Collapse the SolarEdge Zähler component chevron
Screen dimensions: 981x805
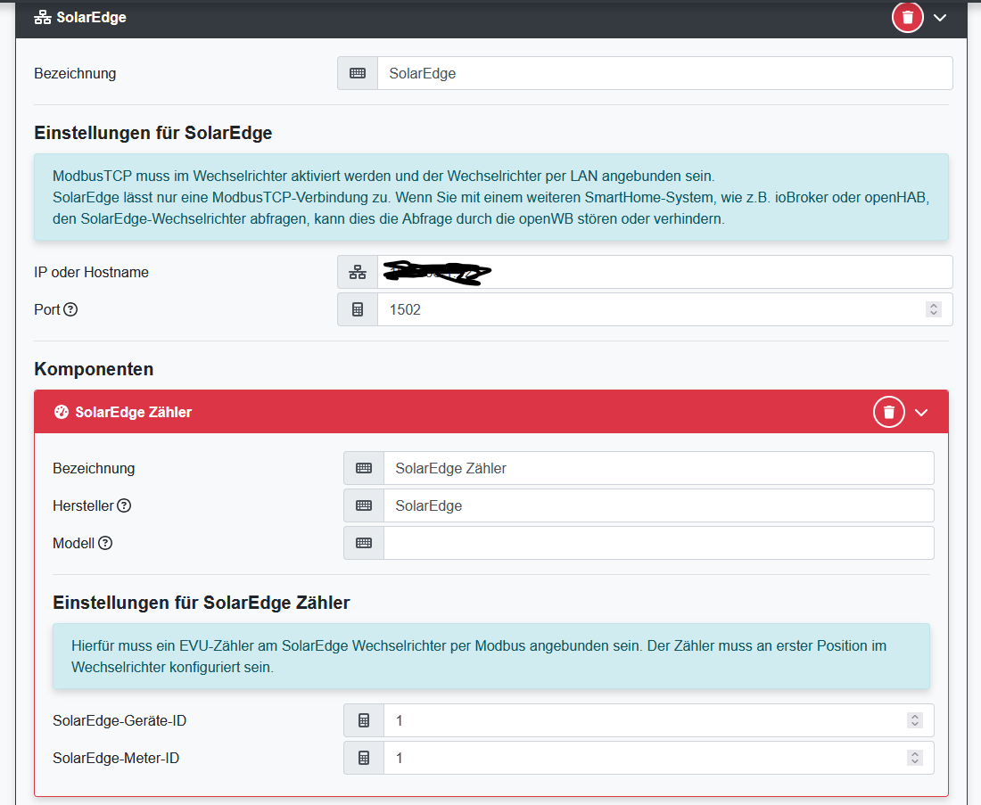coord(921,413)
